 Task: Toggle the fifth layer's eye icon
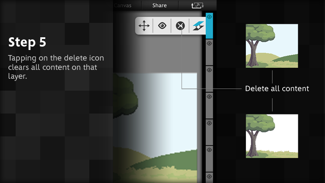(209, 123)
